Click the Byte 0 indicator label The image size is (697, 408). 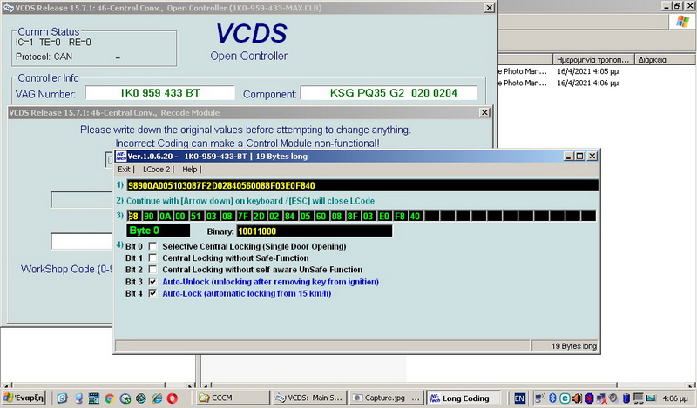pyautogui.click(x=159, y=231)
